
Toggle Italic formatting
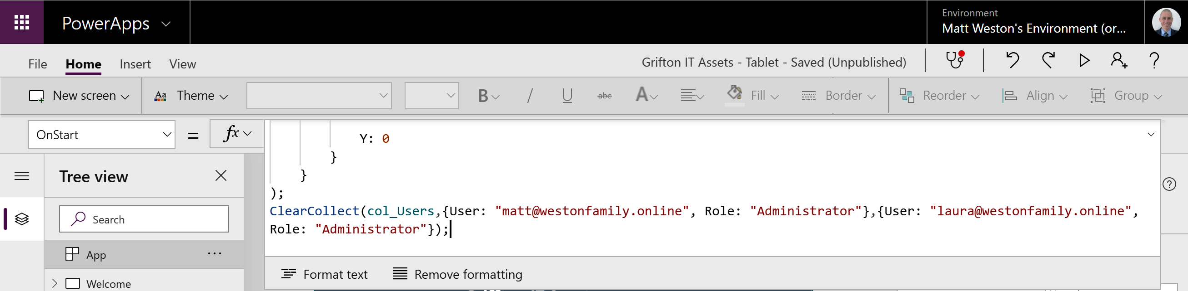coord(531,96)
